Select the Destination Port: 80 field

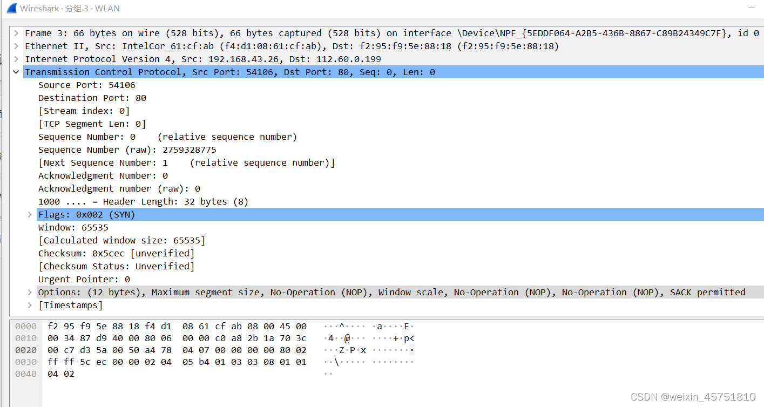click(x=92, y=98)
